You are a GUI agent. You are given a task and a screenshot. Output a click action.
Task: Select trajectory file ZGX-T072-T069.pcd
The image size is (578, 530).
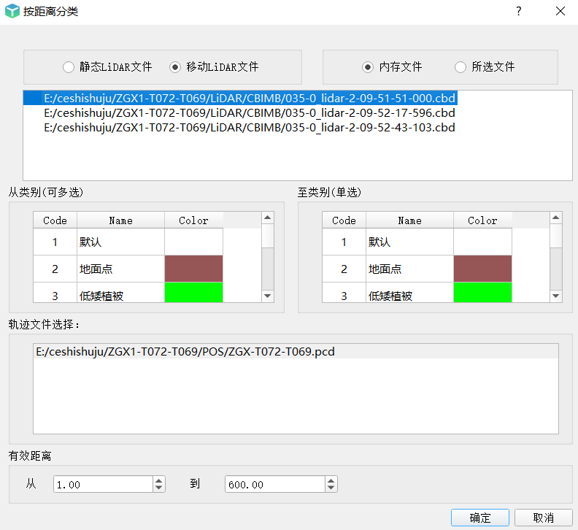tap(296, 351)
